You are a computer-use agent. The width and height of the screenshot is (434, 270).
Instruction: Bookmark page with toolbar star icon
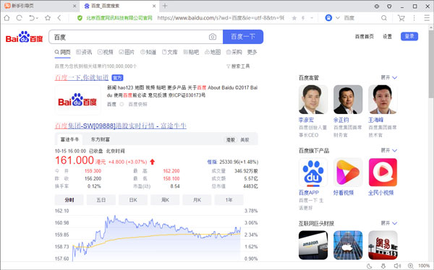[48, 18]
